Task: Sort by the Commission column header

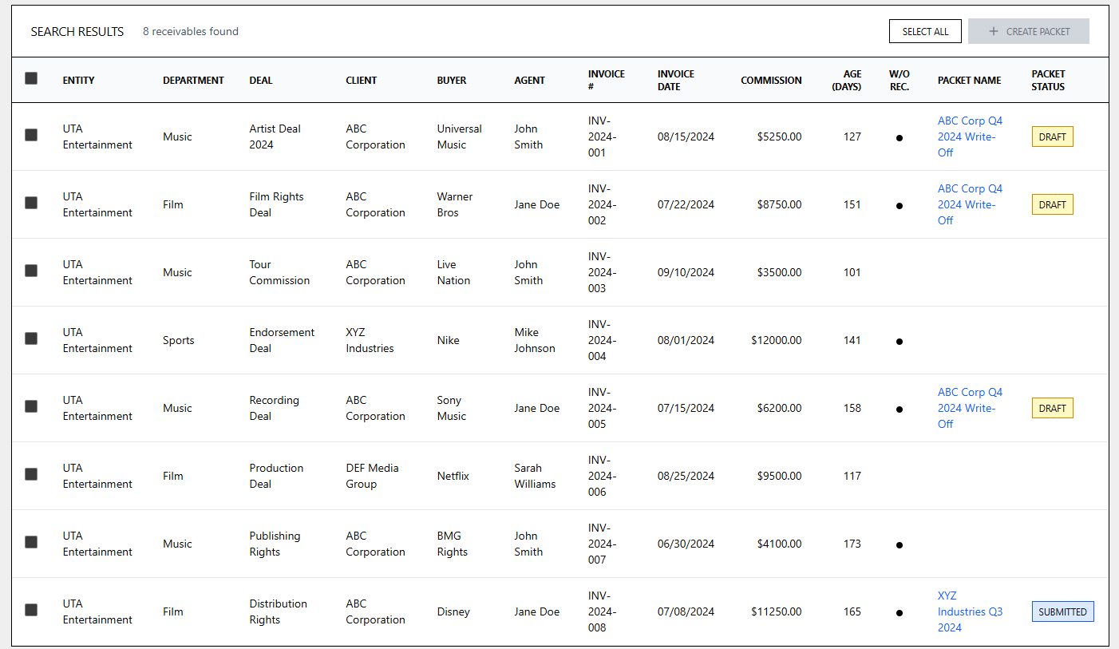Action: coord(770,80)
